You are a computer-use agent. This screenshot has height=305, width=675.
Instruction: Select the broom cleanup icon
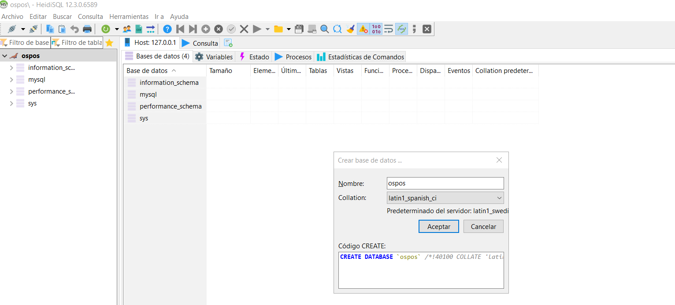[x=350, y=29]
